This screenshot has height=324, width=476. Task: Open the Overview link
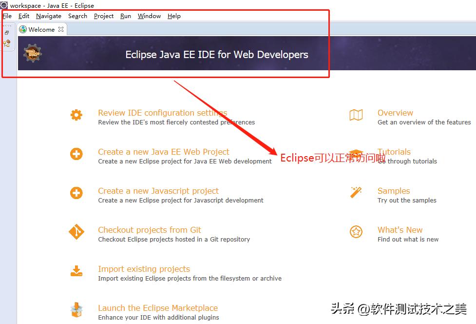(x=395, y=113)
